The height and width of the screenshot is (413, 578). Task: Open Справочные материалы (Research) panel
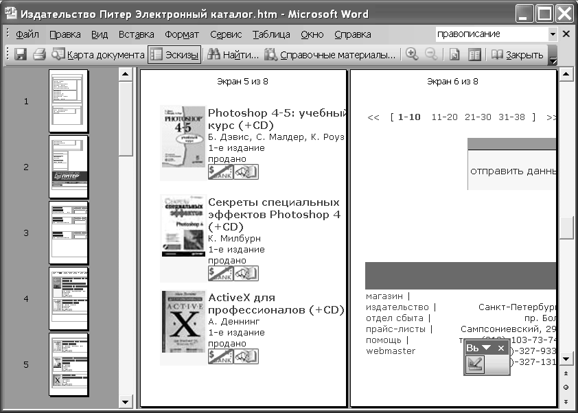point(330,55)
